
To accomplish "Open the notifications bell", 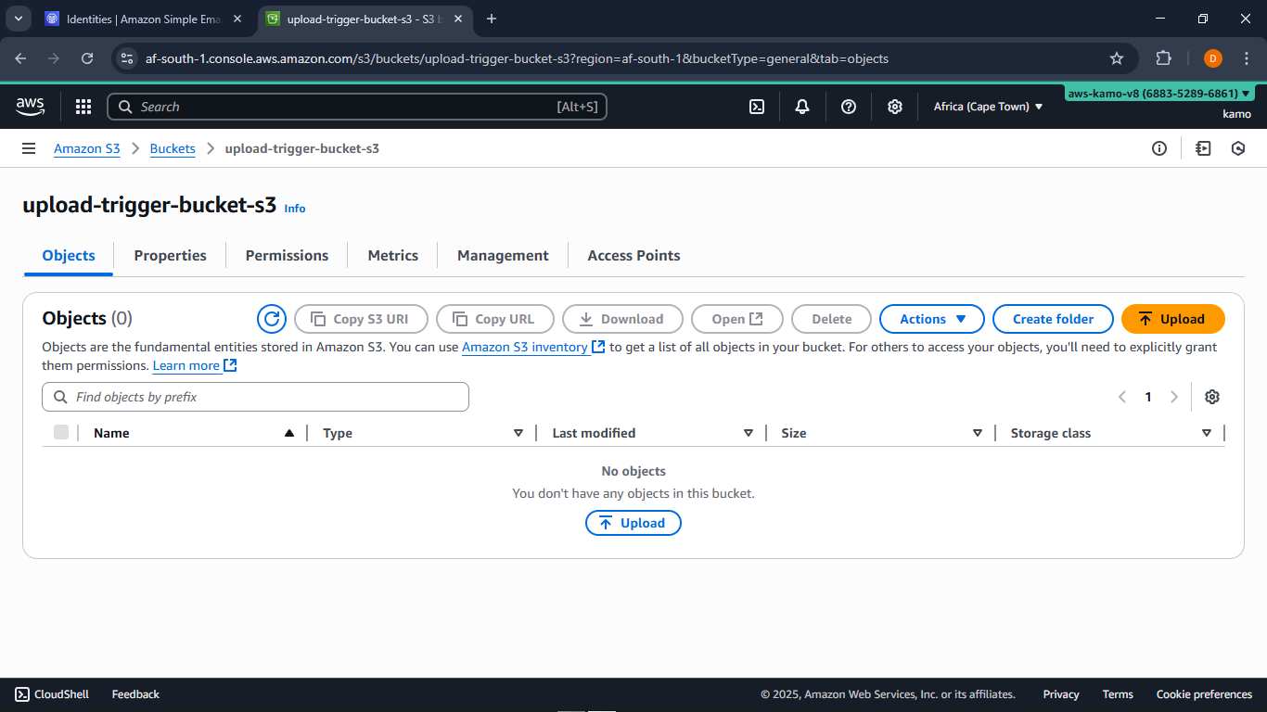I will coord(801,107).
